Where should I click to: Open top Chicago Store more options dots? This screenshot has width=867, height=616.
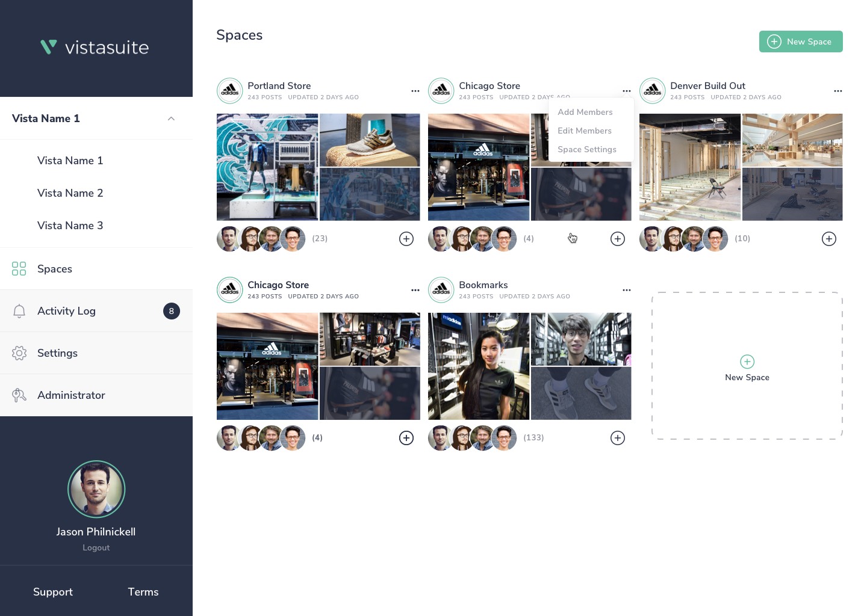click(627, 91)
